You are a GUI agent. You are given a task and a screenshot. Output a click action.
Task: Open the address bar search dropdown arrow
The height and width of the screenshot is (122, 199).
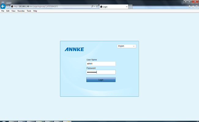pos(95,6)
